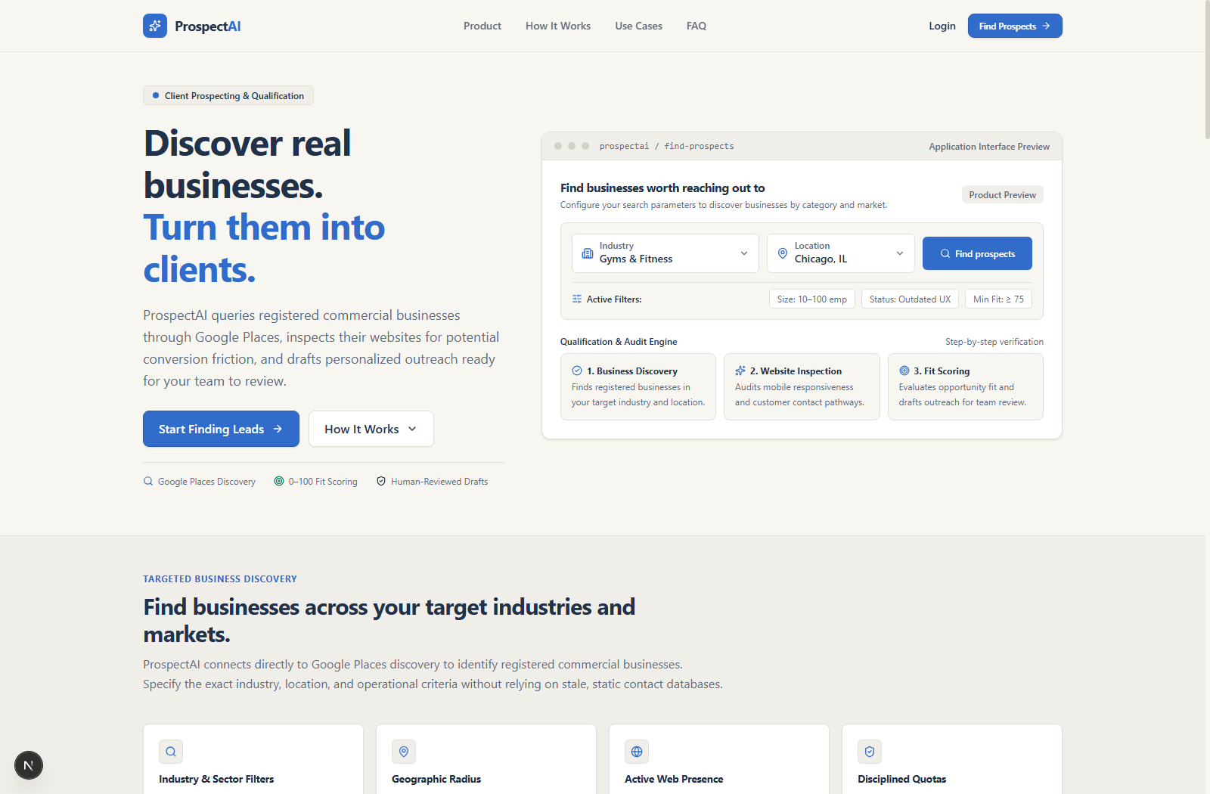This screenshot has width=1210, height=794.
Task: Click the 'TARGETED BUSINESS DISCOVERY' section label
Action: coord(220,578)
